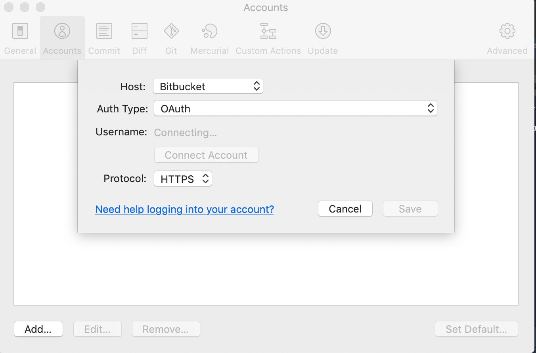Image resolution: width=536 pixels, height=353 pixels.
Task: Open the Commit preferences icon
Action: 104,31
